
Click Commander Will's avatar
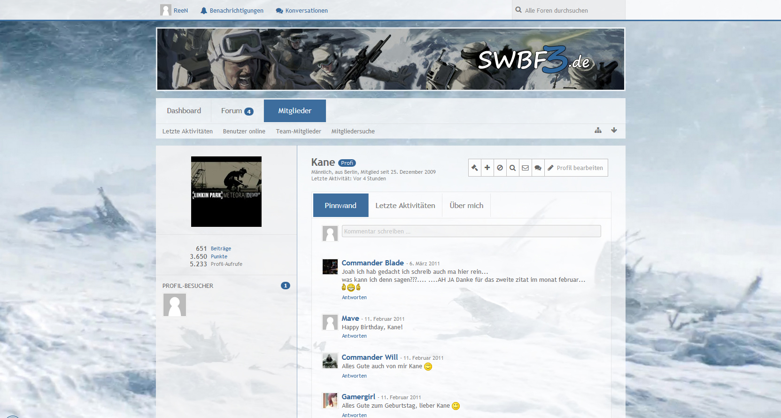[x=330, y=361]
